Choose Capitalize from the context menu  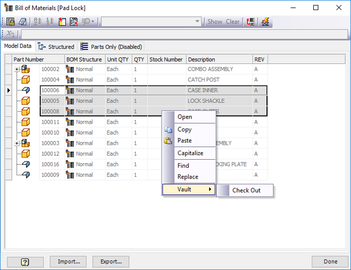click(x=189, y=153)
